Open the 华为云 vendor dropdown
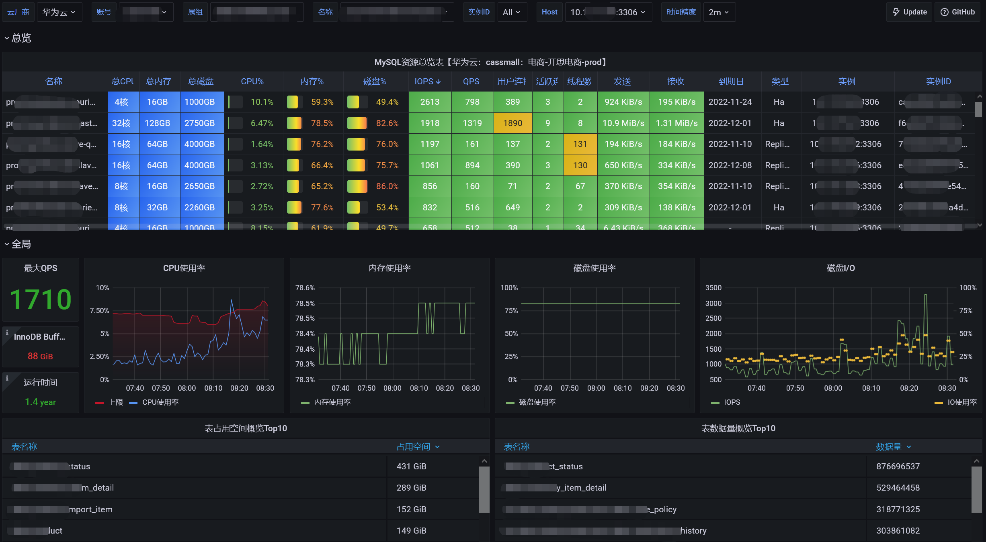The height and width of the screenshot is (542, 986). 59,12
